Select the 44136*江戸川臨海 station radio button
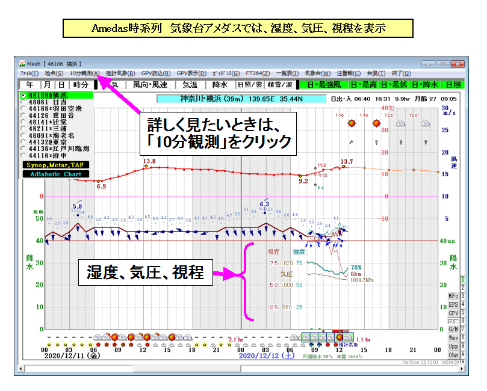 pyautogui.click(x=23, y=149)
